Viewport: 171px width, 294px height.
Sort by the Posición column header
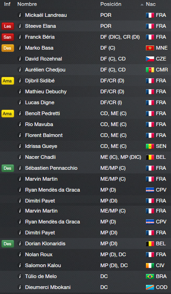(x=111, y=4)
